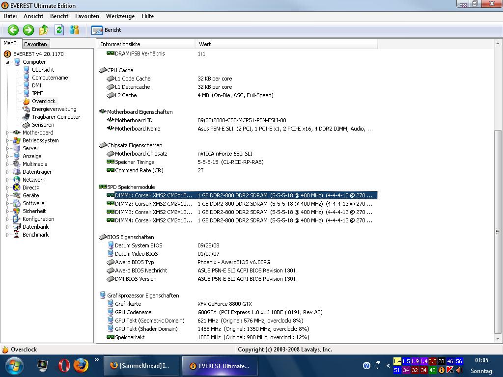503x377 pixels.
Task: Click the Benchmark hourglass icon
Action: [16, 235]
